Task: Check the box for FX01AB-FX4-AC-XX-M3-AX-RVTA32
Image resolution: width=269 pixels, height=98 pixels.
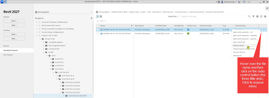Action: coord(97,33)
